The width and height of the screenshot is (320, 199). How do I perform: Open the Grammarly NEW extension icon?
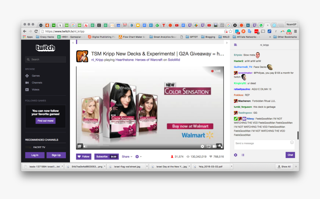click(x=289, y=31)
